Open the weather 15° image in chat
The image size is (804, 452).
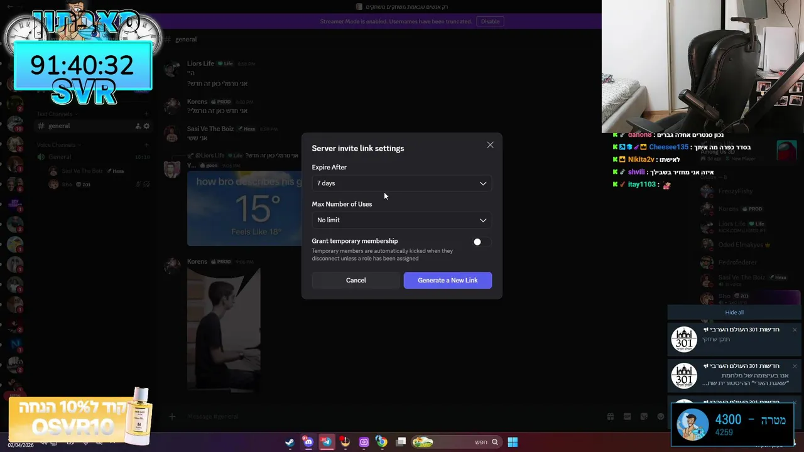coord(244,208)
